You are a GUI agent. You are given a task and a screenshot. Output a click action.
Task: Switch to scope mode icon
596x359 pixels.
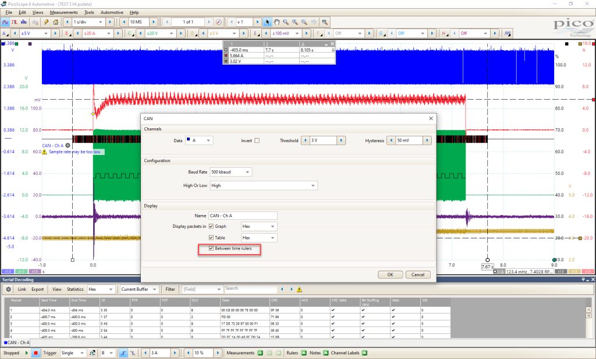point(5,22)
